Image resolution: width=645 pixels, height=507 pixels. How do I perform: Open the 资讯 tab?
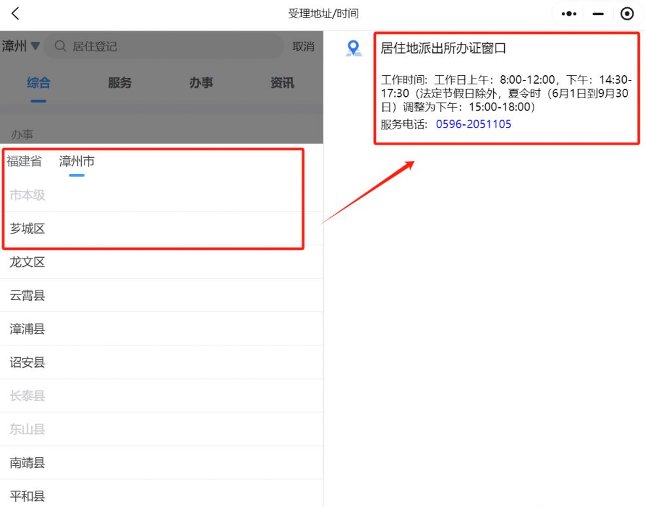pos(282,83)
